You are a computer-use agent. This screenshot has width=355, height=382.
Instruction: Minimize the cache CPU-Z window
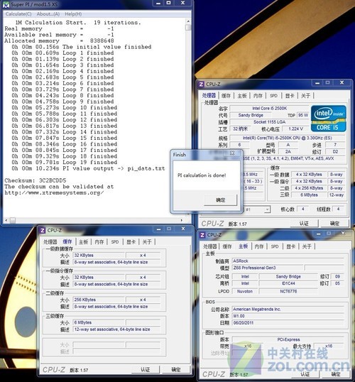coord(159,229)
